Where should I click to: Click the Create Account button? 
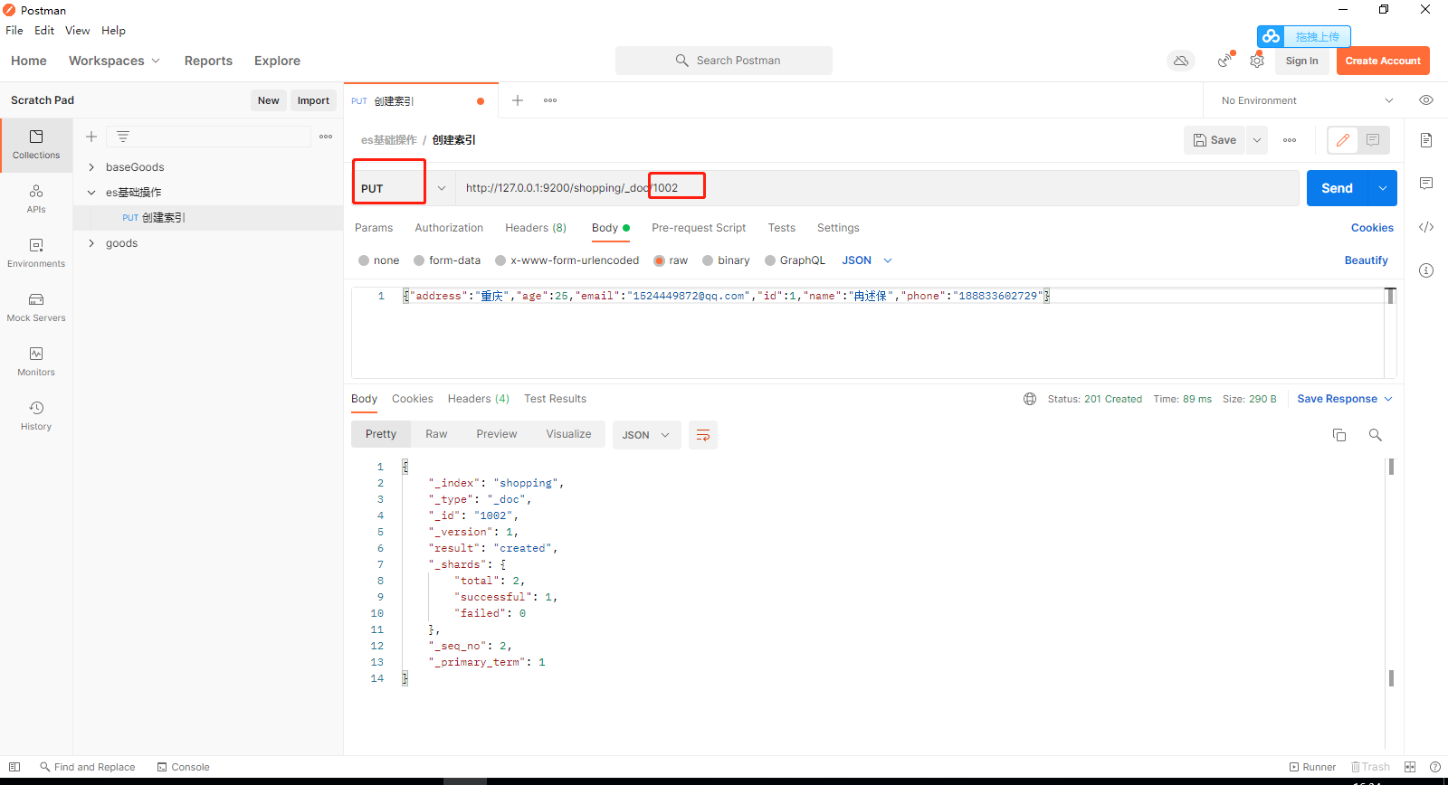1383,61
